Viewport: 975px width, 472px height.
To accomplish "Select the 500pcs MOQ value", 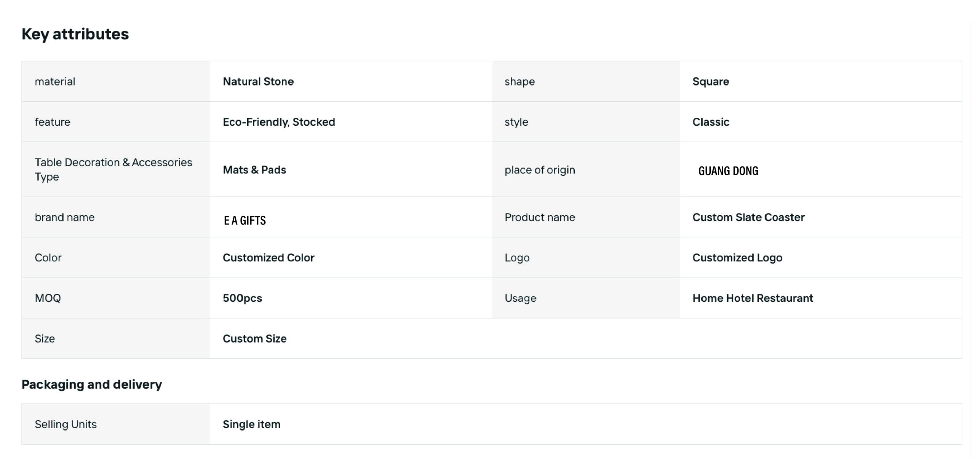I will (242, 298).
